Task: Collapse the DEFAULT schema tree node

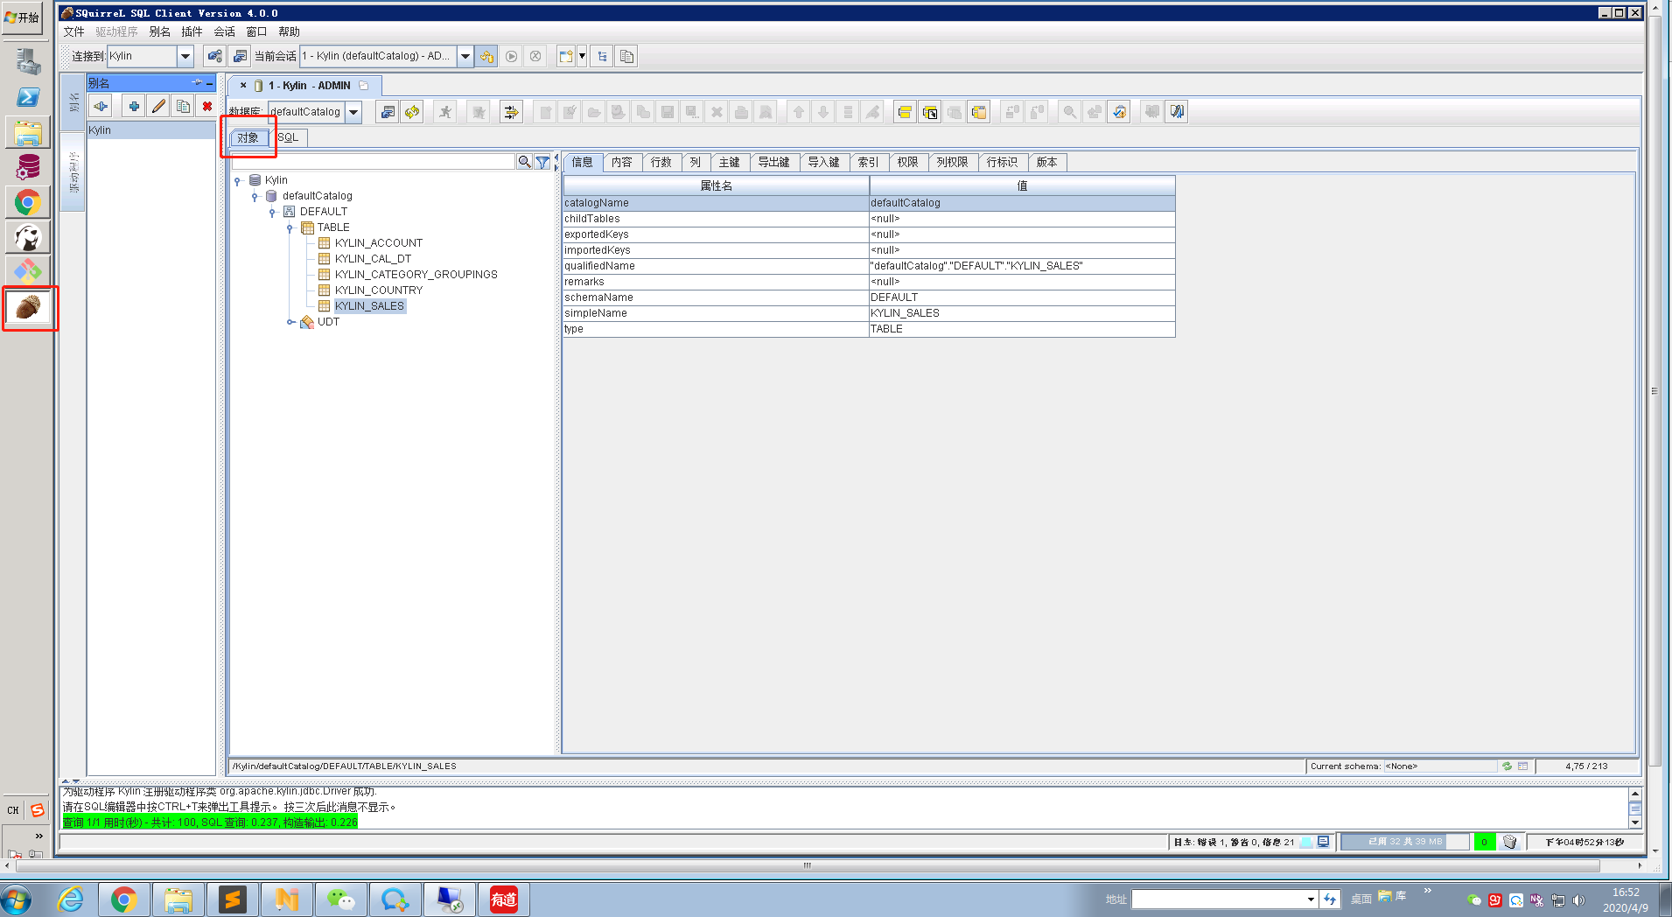Action: 272,212
